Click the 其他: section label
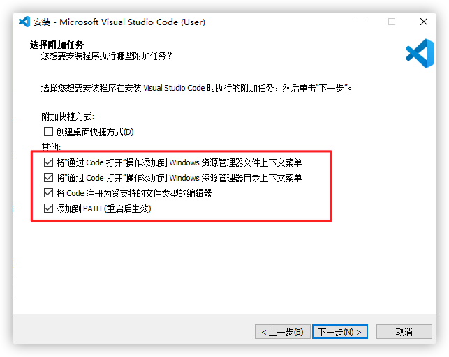This screenshot has height=357, width=449. (x=51, y=146)
